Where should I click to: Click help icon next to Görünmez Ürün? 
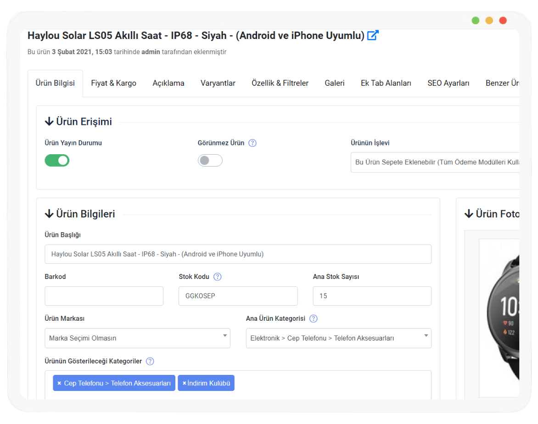(x=252, y=143)
